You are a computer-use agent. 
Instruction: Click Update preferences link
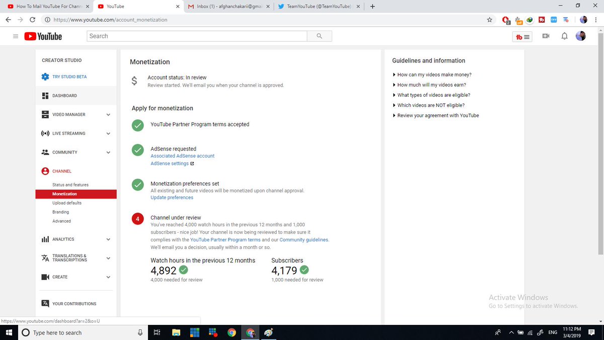tap(172, 197)
